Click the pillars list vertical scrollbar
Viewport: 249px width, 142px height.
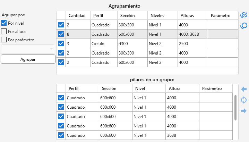coord(236,108)
